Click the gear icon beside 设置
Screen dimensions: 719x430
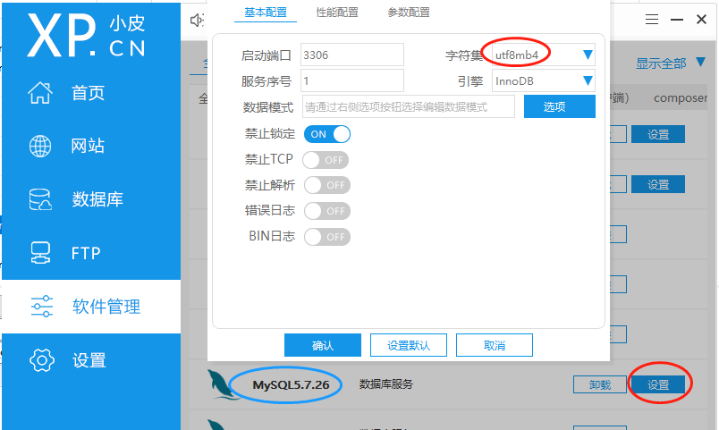click(x=42, y=360)
